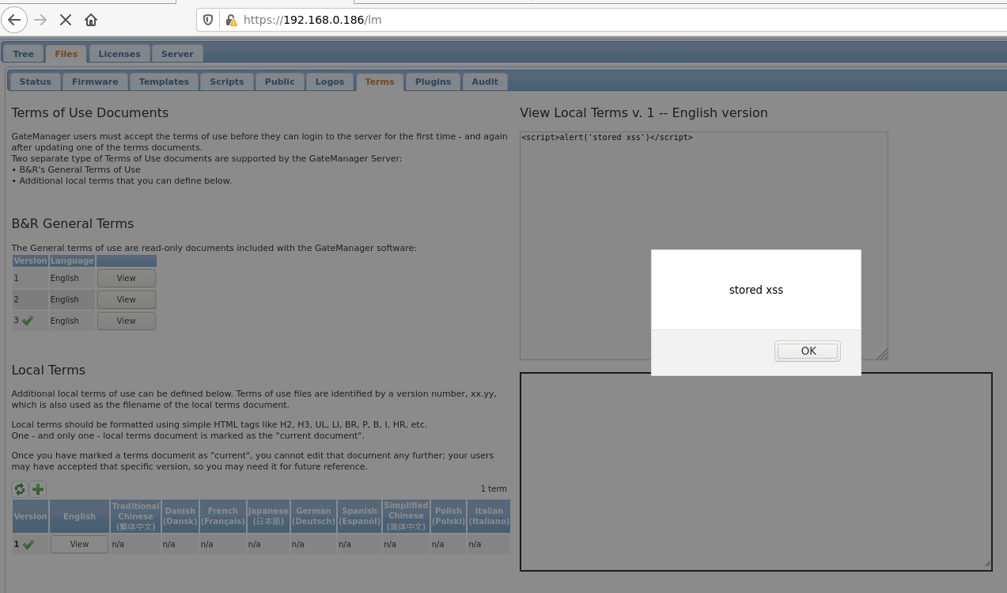Open the Tree tab

(24, 54)
